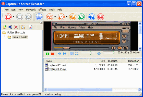Click the 357 x 332 dimension cell
Viewport: 143px width, 97px height.
click(133, 69)
